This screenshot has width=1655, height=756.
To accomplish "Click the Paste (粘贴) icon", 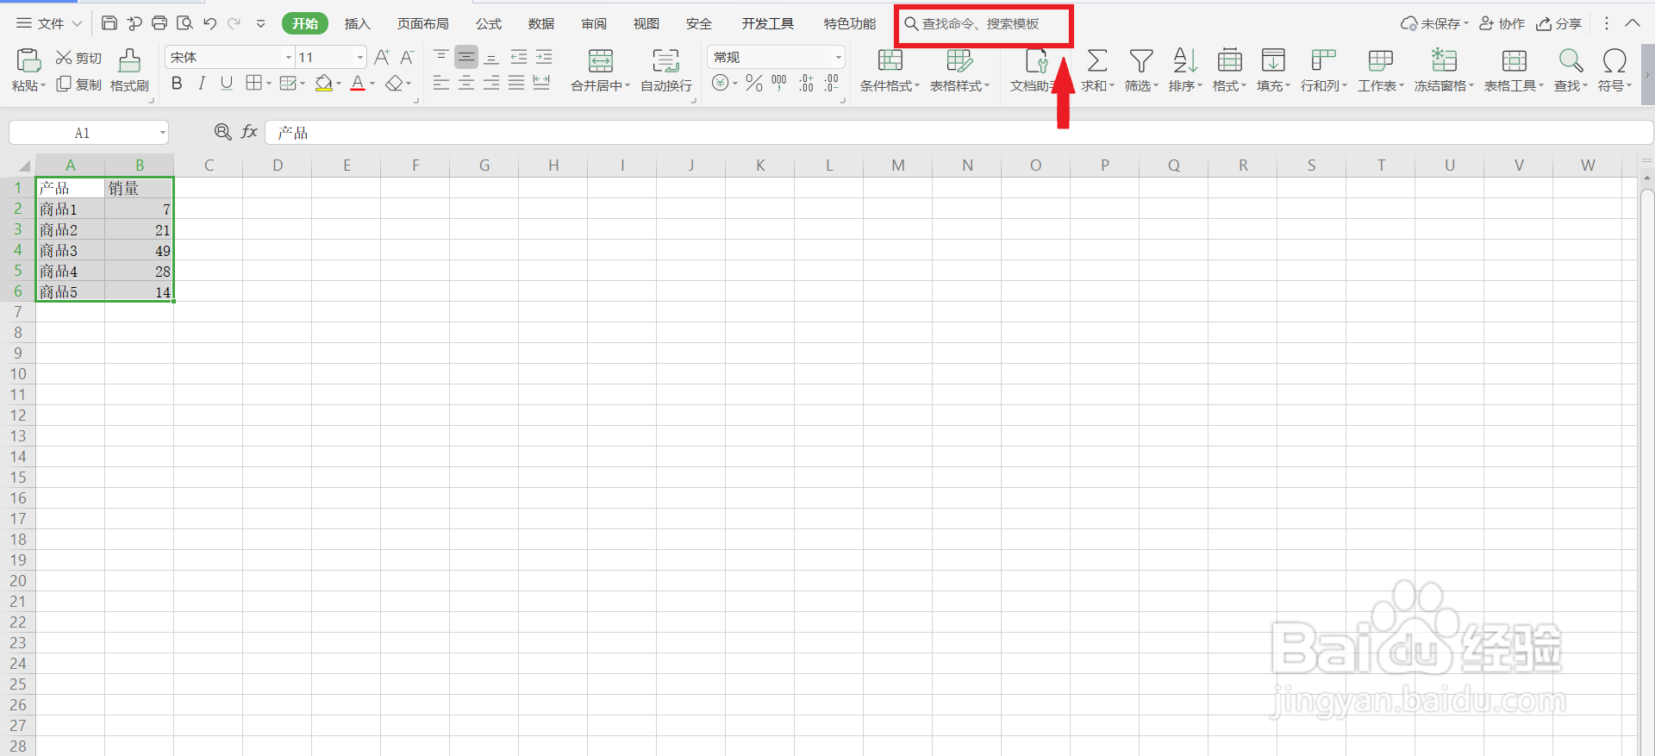I will 28,60.
